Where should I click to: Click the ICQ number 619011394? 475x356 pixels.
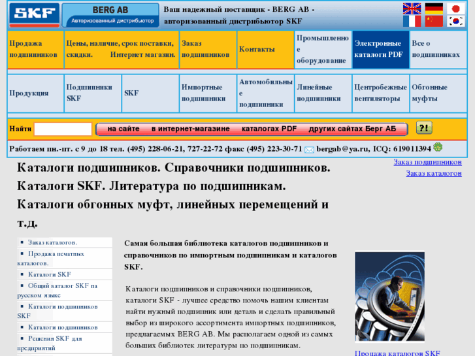412,149
